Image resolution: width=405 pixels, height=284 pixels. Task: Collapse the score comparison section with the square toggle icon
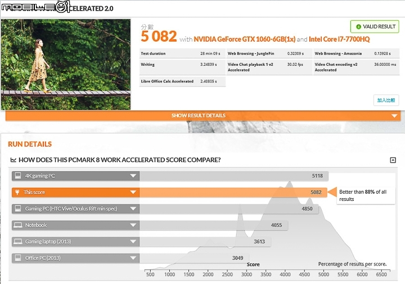click(393, 160)
